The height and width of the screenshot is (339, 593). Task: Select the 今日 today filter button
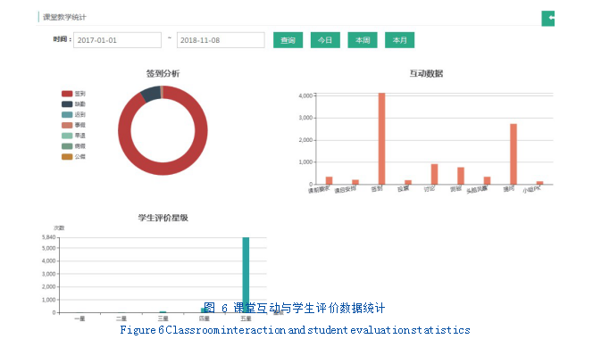coord(325,40)
